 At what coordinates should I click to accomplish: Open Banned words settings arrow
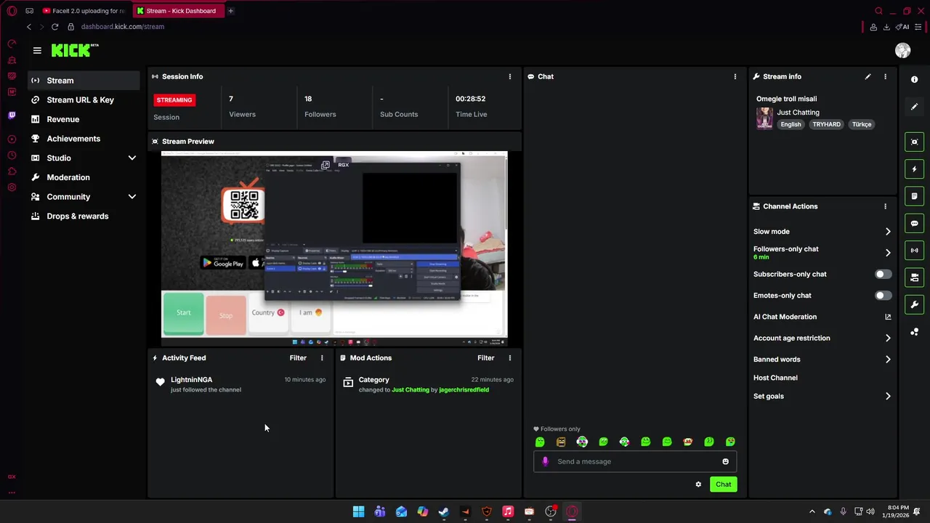tap(888, 360)
